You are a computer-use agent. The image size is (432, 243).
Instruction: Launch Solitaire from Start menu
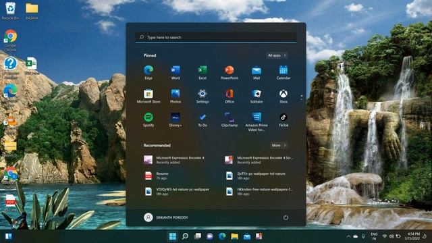click(x=256, y=96)
